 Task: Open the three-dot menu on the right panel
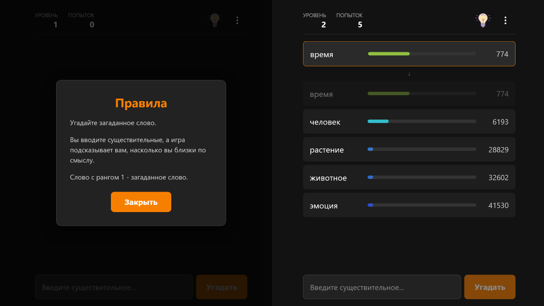(505, 20)
